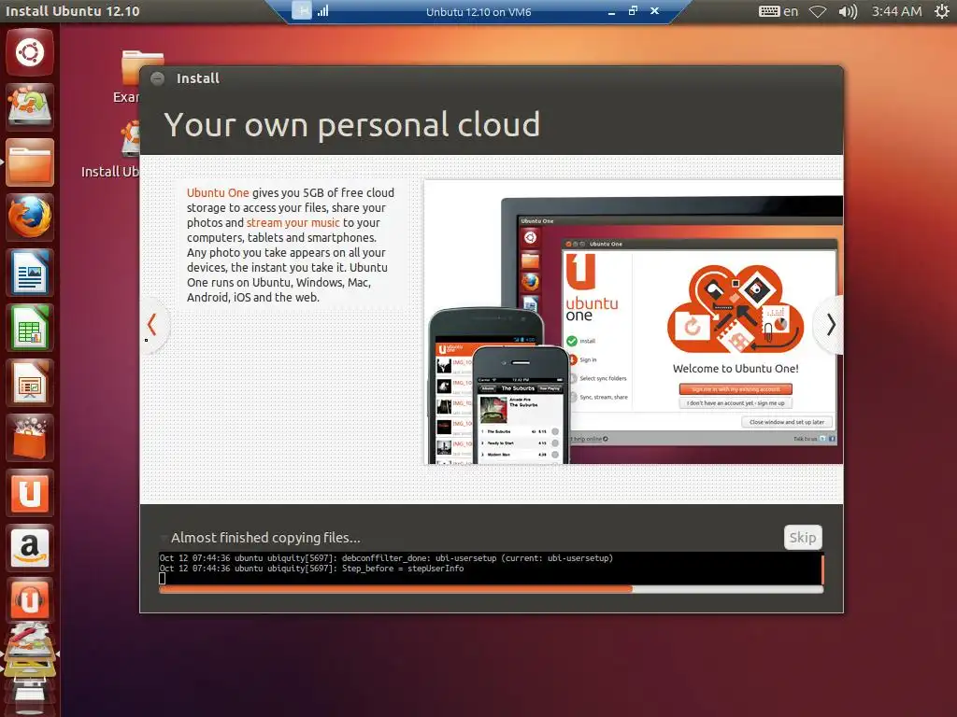Image resolution: width=957 pixels, height=717 pixels.
Task: Click the pin icon on VM toolbar
Action: [x=302, y=10]
